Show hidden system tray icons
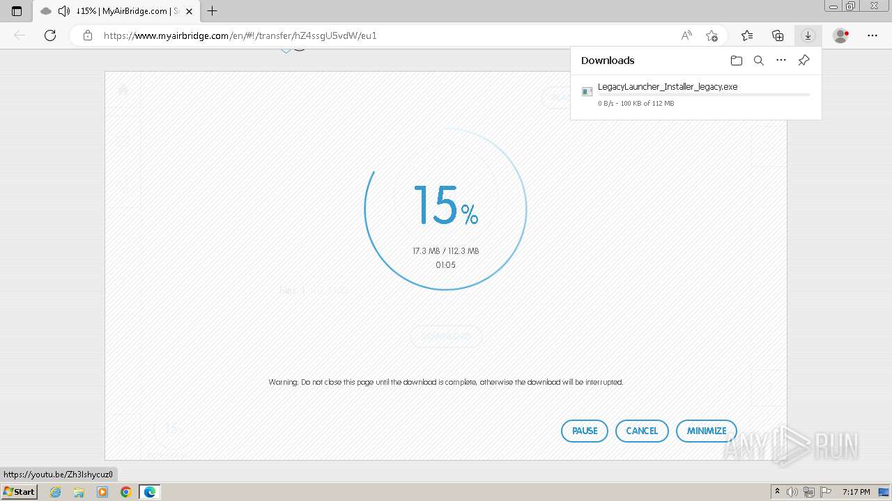 pos(777,492)
